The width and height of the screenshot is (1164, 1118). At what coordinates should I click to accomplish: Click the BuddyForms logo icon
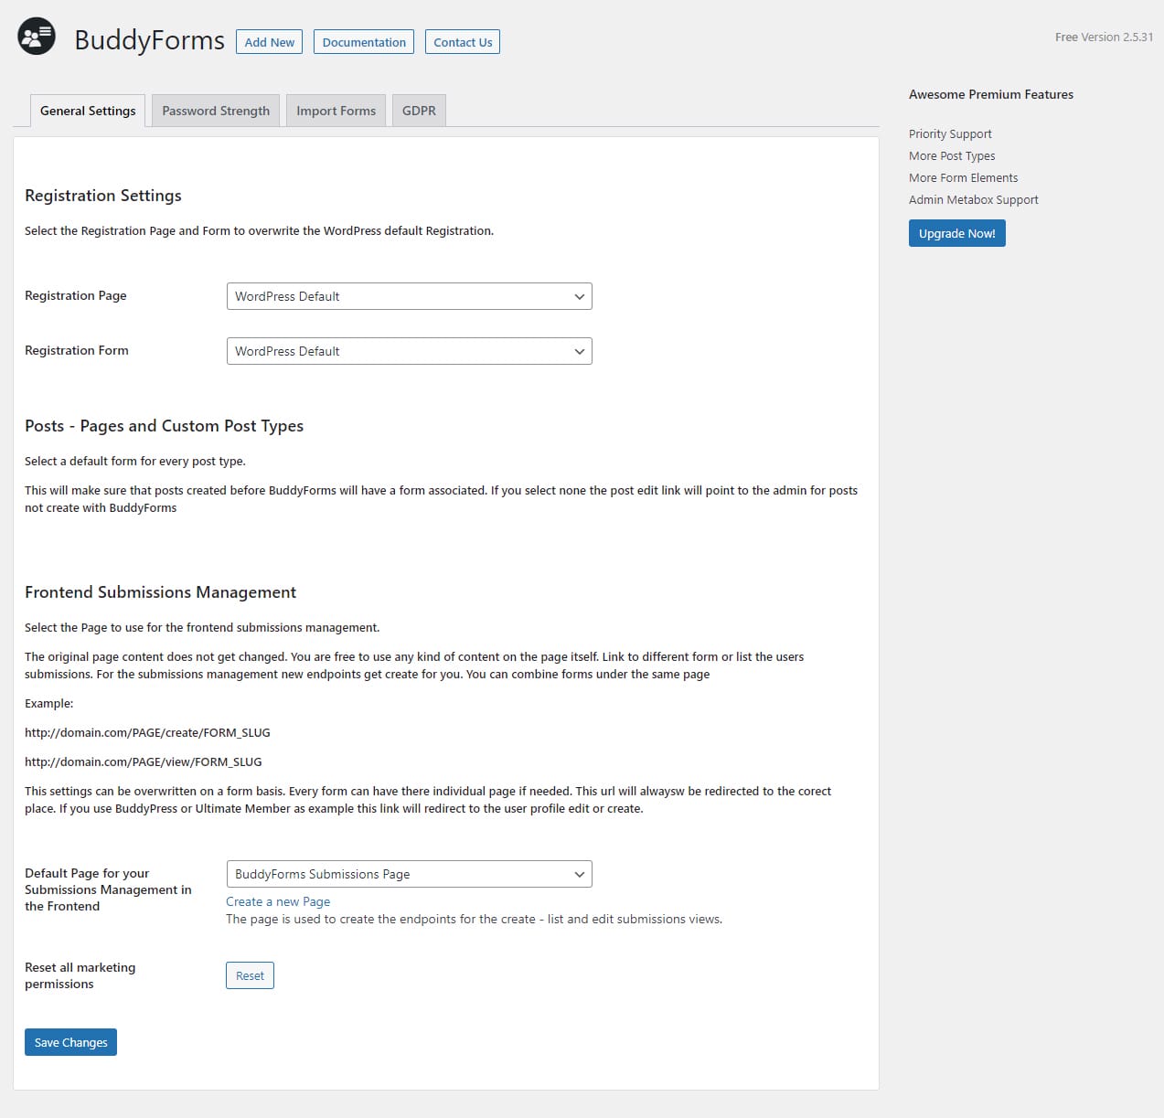pos(37,37)
